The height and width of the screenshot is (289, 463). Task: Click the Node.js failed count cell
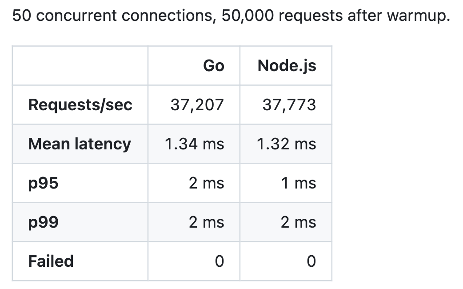point(286,261)
